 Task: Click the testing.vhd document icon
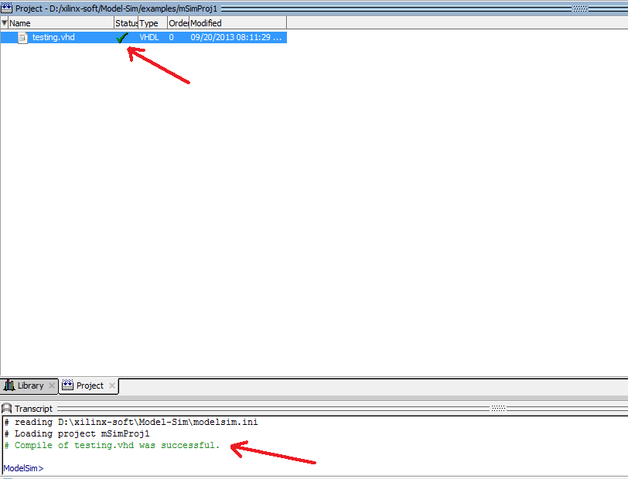[22, 36]
